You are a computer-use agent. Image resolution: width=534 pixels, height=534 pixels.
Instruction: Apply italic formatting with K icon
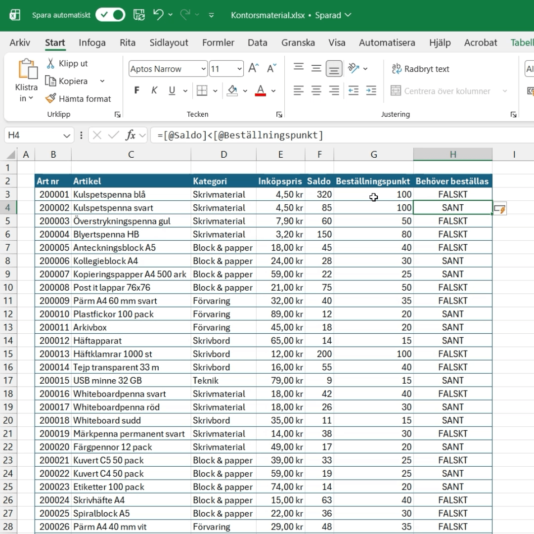[x=154, y=90]
